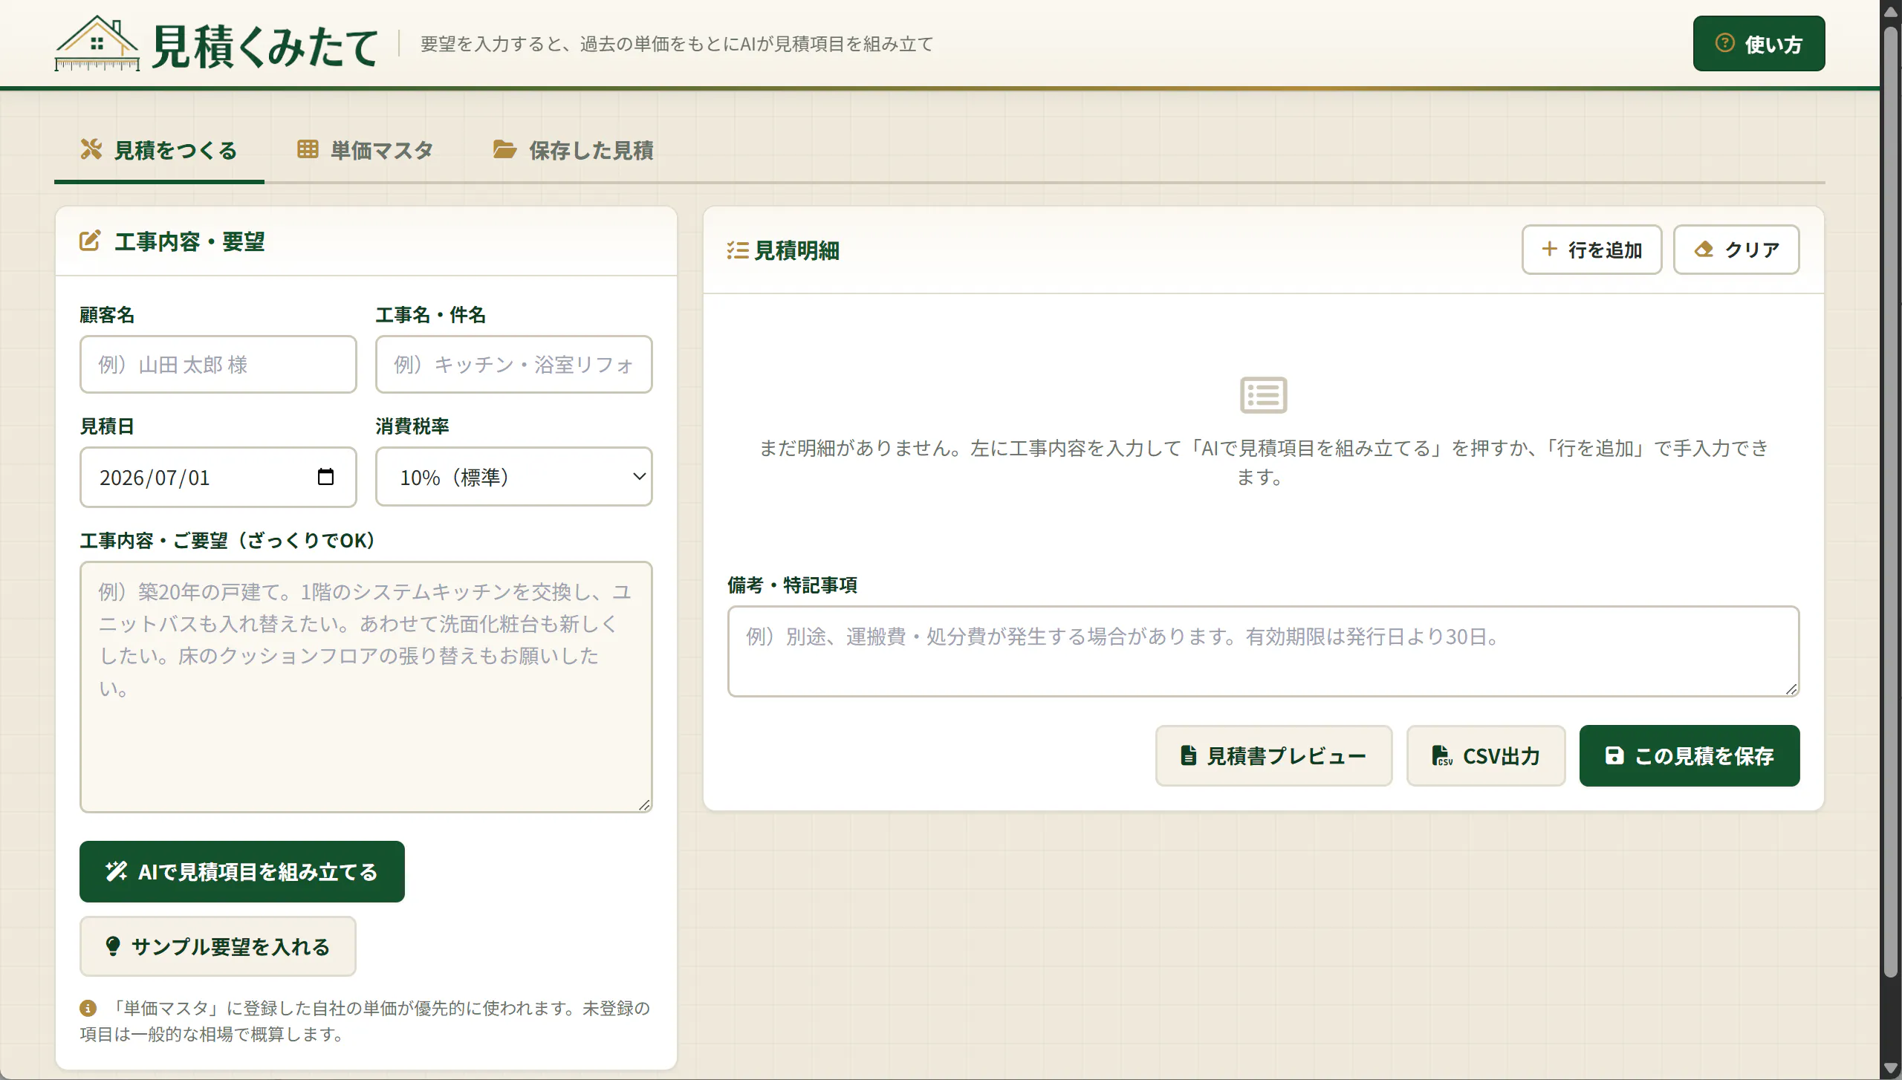The height and width of the screenshot is (1080, 1902).
Task: Click the magic wand icon on AI button
Action: pyautogui.click(x=116, y=871)
